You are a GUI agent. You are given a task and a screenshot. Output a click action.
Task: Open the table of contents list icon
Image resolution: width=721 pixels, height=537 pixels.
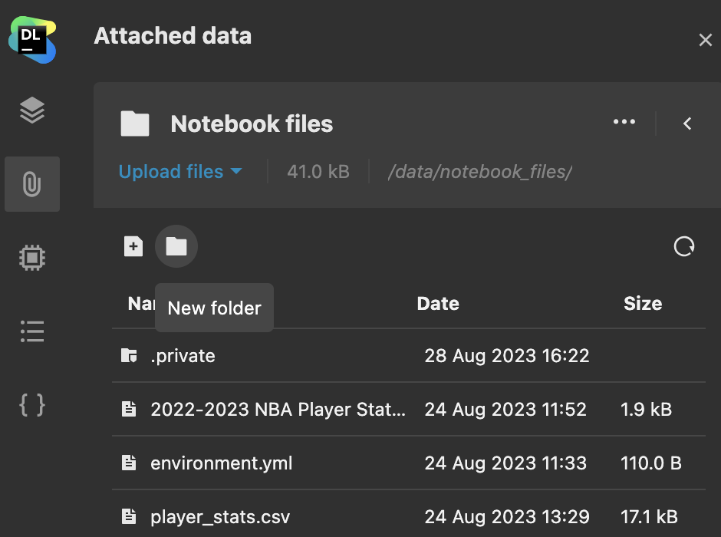[32, 331]
